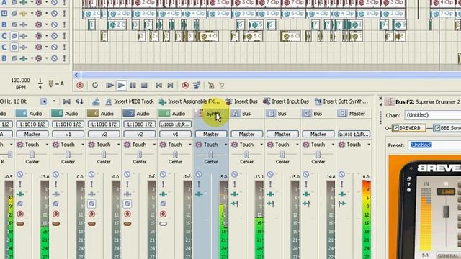
Task: Open FX on Audio 4 channel strip
Action: (x=20, y=194)
